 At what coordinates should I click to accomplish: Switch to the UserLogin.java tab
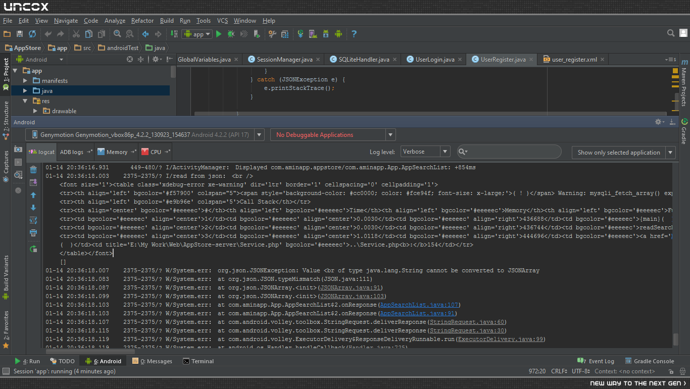[433, 60]
